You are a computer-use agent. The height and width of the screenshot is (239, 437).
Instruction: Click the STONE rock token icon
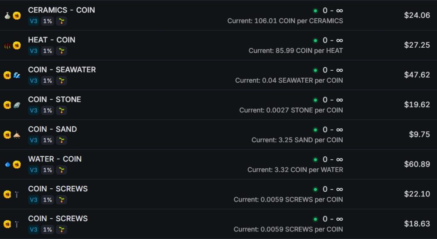click(x=17, y=105)
